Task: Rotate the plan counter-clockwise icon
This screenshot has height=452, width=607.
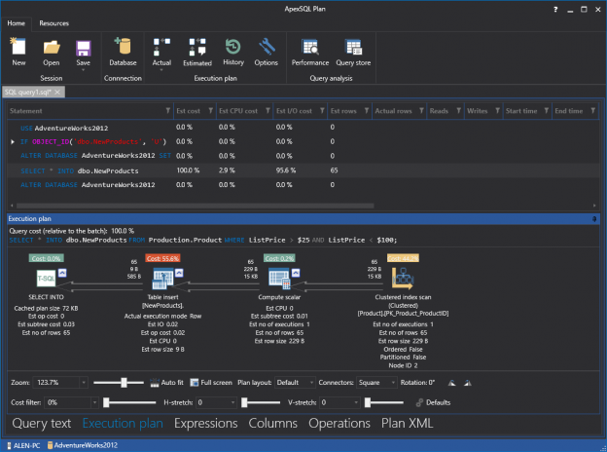Action: [x=451, y=383]
